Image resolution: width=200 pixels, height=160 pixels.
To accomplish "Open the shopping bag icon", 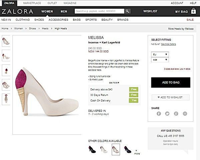I will (x=193, y=11).
